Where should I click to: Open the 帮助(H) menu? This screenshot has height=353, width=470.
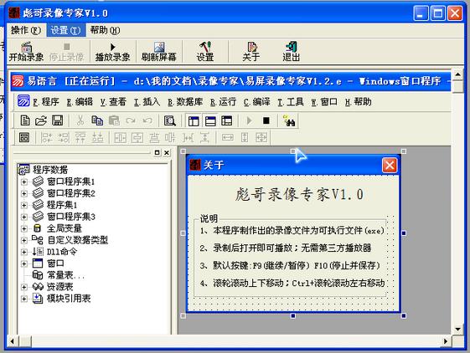tap(106, 30)
